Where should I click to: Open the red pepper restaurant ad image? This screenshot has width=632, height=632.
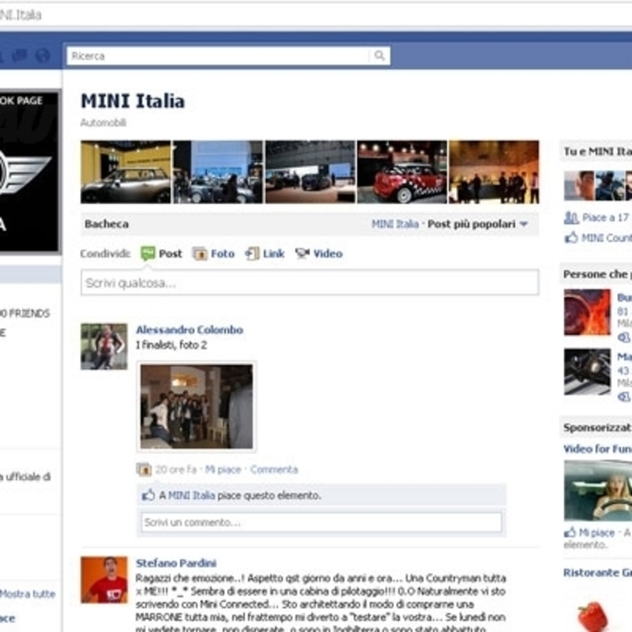coord(592,617)
